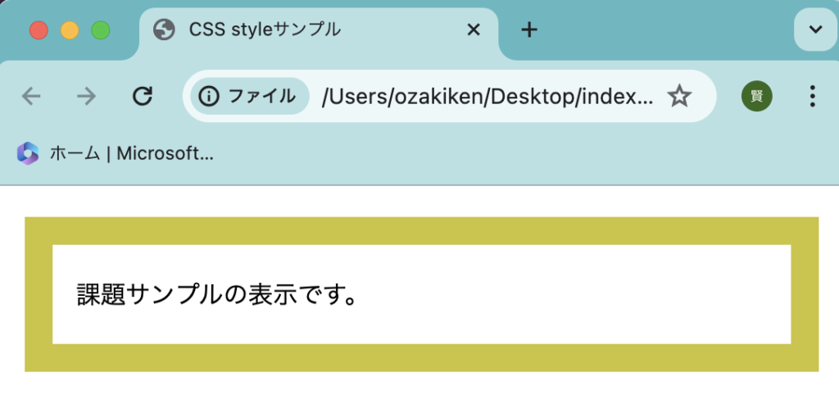Screen dimensions: 839x409
Task: Click the forward navigation arrow
Action: (86, 96)
